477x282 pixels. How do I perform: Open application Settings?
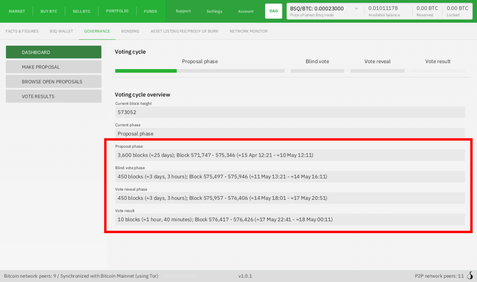(214, 11)
